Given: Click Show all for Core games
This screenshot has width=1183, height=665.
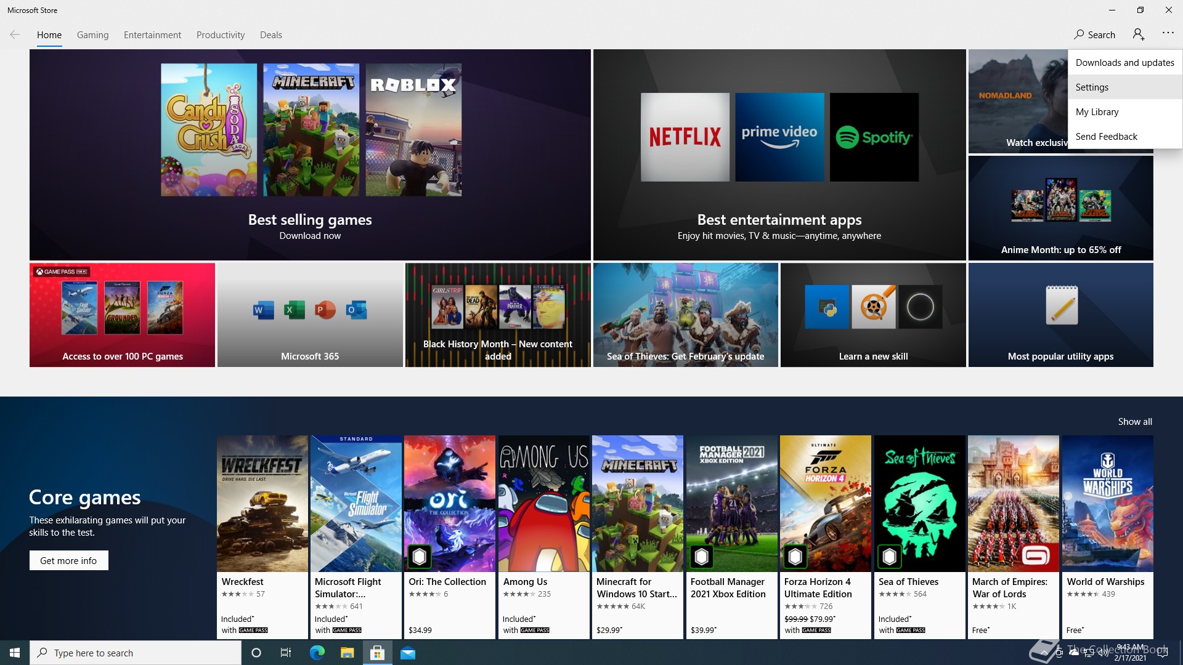Looking at the screenshot, I should click(x=1135, y=422).
